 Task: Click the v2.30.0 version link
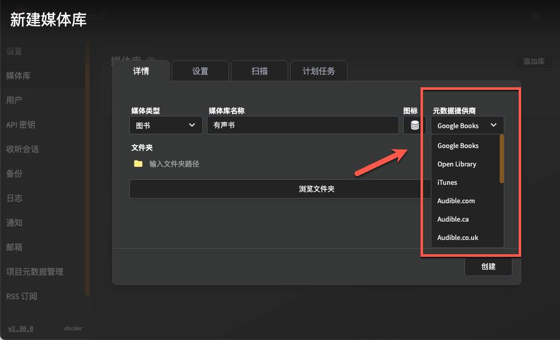pyautogui.click(x=20, y=329)
